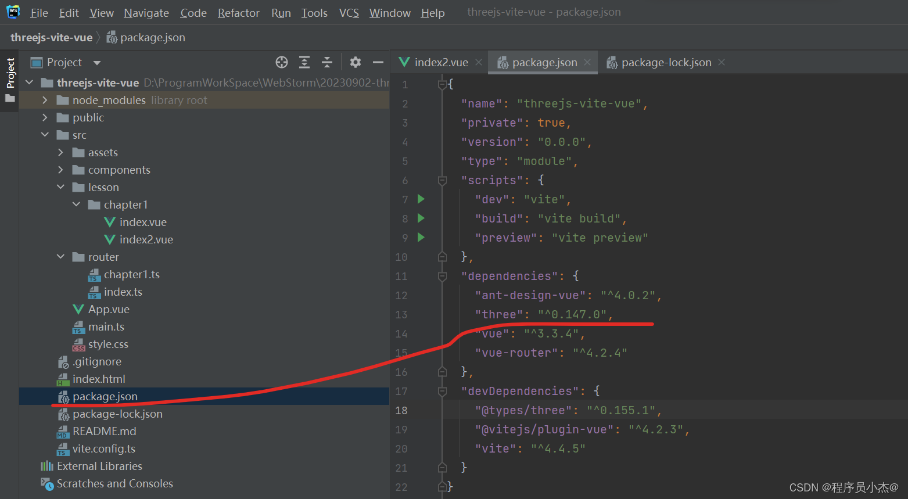This screenshot has width=908, height=499.
Task: Open the File menu
Action: (x=39, y=13)
